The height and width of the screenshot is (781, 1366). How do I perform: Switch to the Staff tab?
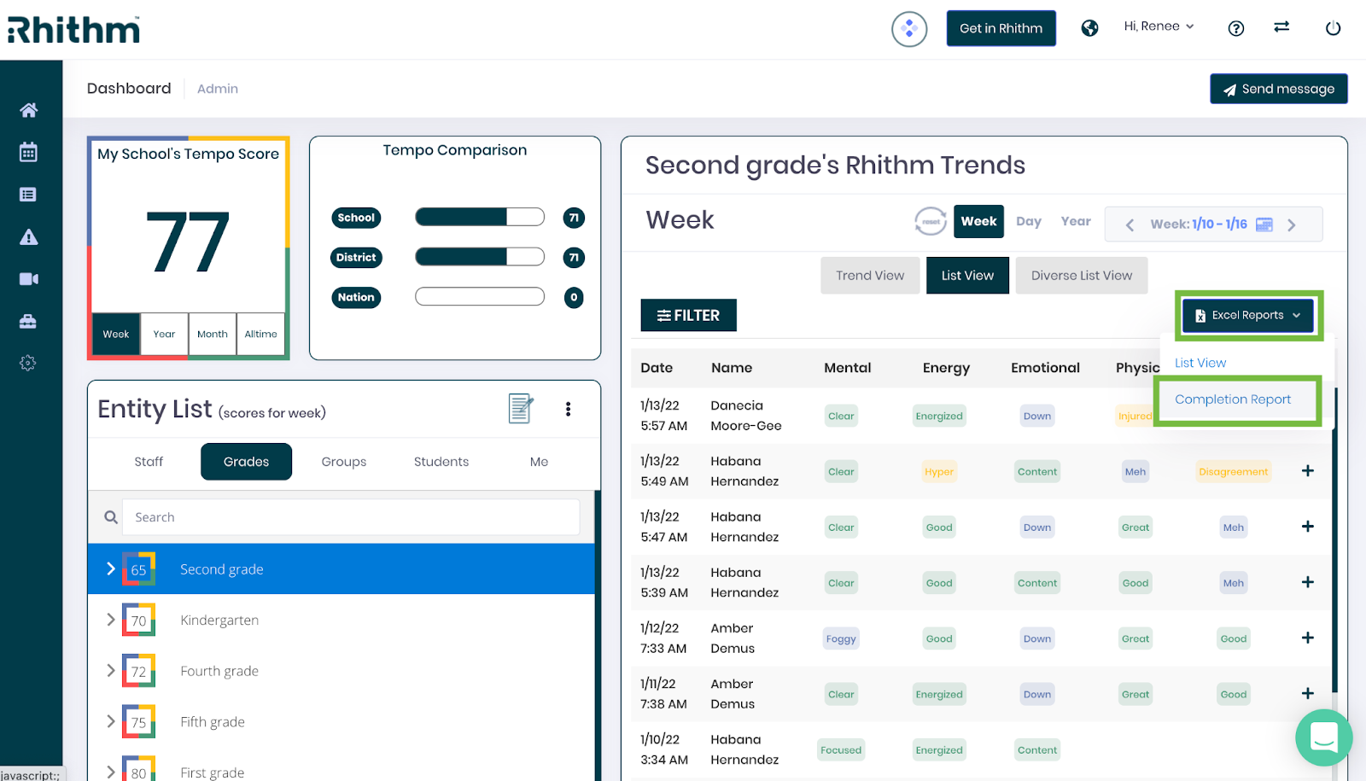point(149,462)
